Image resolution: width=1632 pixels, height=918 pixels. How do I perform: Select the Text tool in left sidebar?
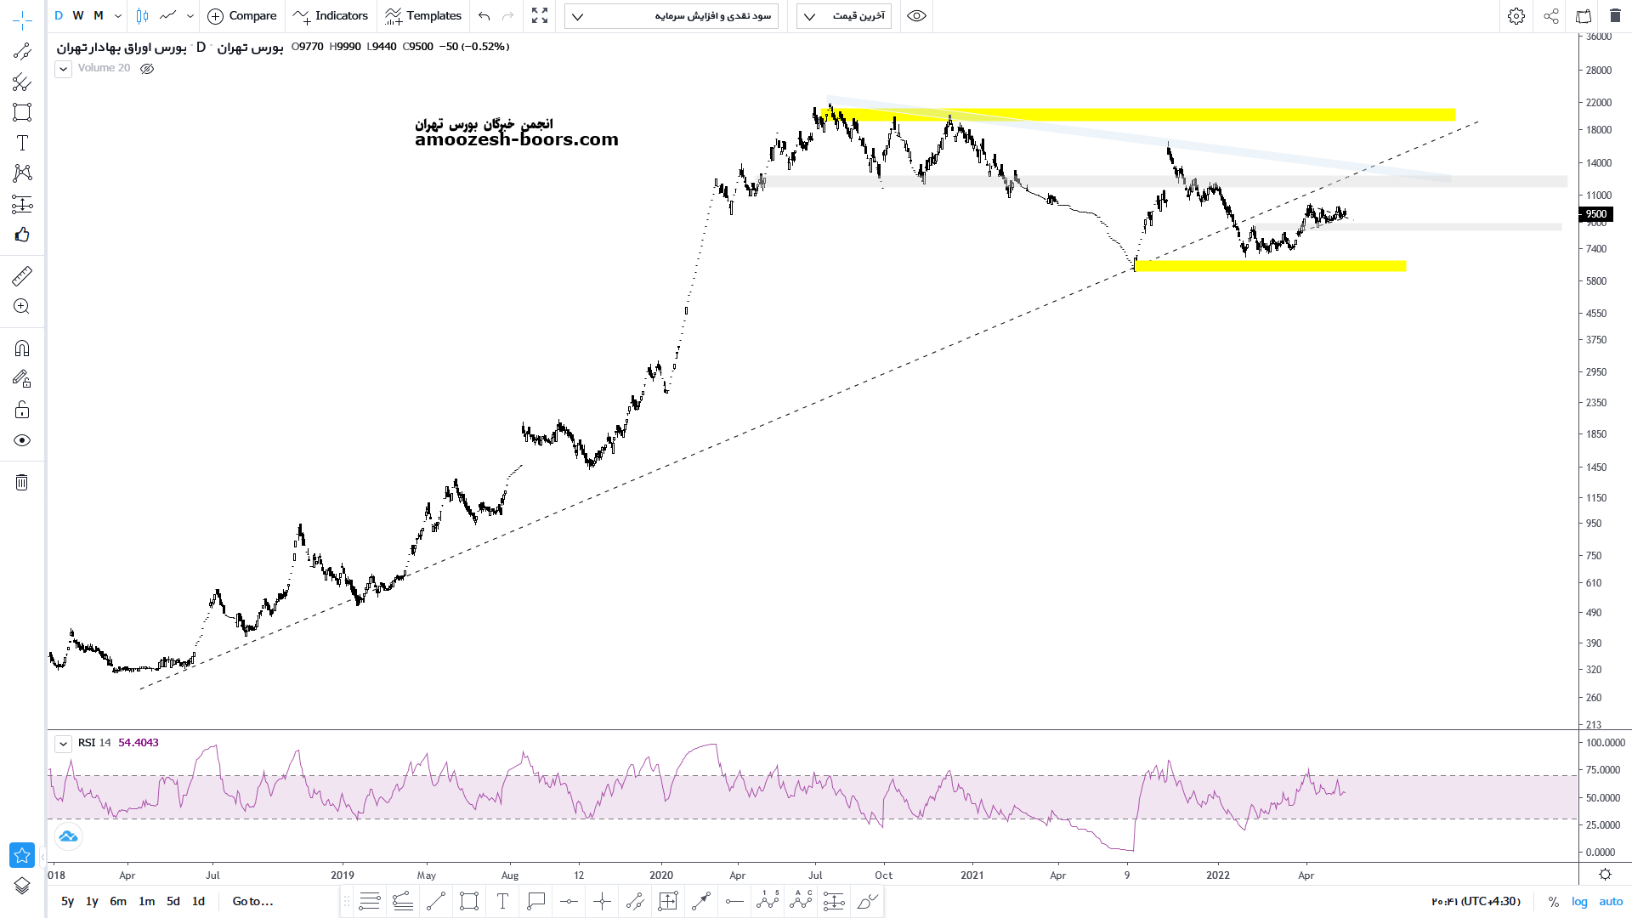click(x=22, y=143)
